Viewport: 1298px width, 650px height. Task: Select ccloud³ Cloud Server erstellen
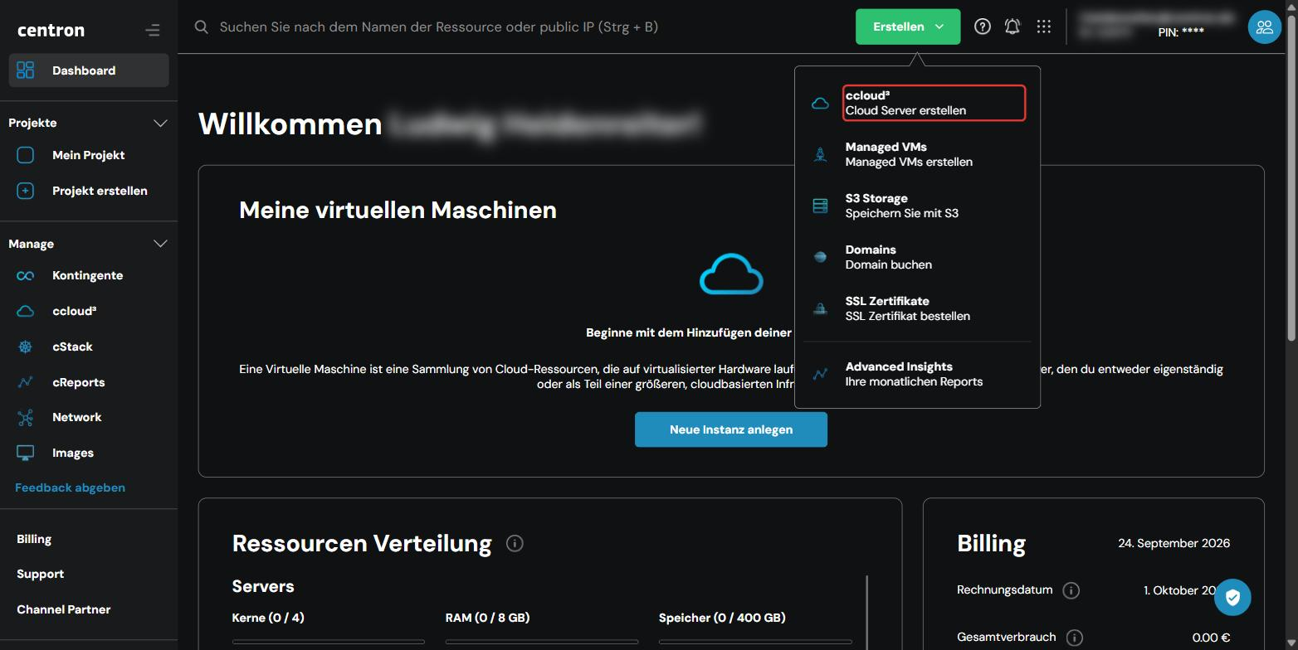pos(934,103)
